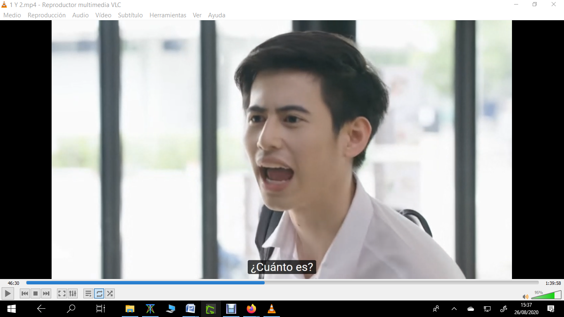Screen dimensions: 564x317
Task: Switch to Microsoft Word on taskbar
Action: click(191, 309)
